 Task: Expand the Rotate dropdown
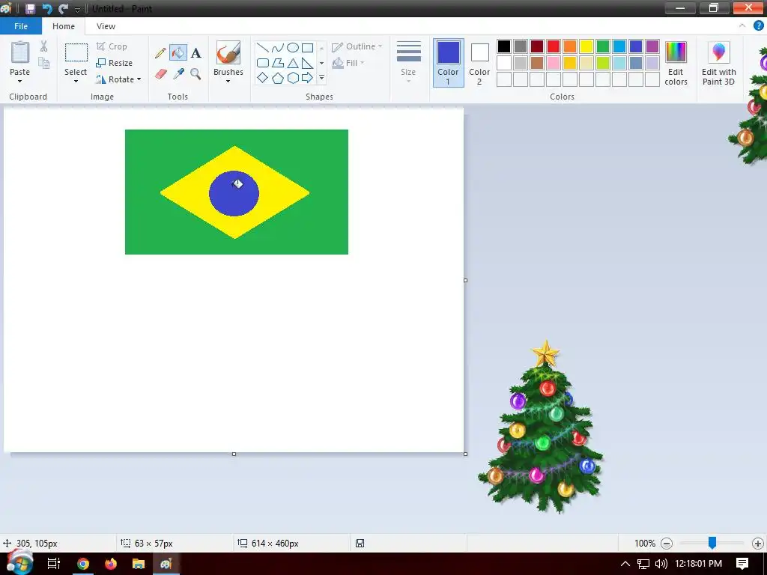point(139,79)
